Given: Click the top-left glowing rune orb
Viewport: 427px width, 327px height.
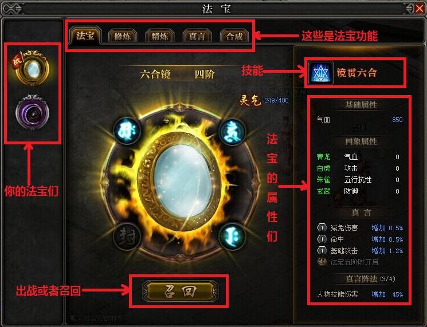Looking at the screenshot, I should click(x=127, y=131).
